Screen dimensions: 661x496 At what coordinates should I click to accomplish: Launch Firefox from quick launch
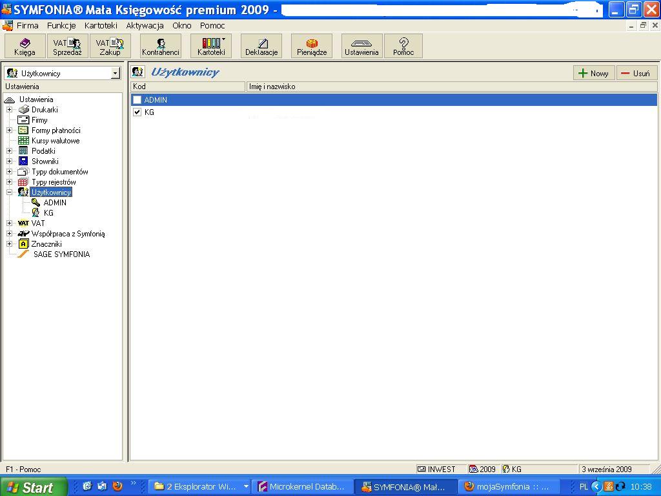pyautogui.click(x=117, y=486)
